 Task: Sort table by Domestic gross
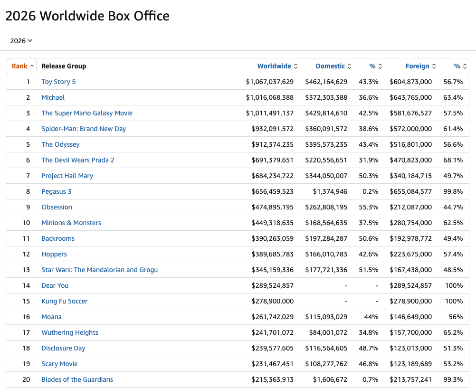click(333, 66)
